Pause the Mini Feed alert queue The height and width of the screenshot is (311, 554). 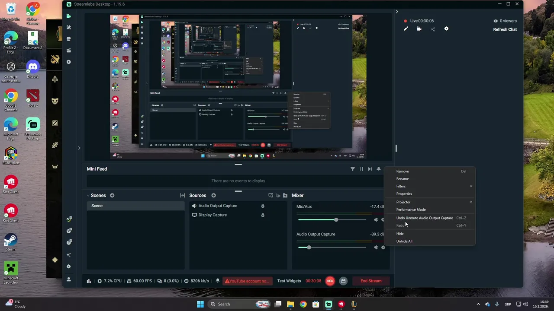pyautogui.click(x=361, y=169)
